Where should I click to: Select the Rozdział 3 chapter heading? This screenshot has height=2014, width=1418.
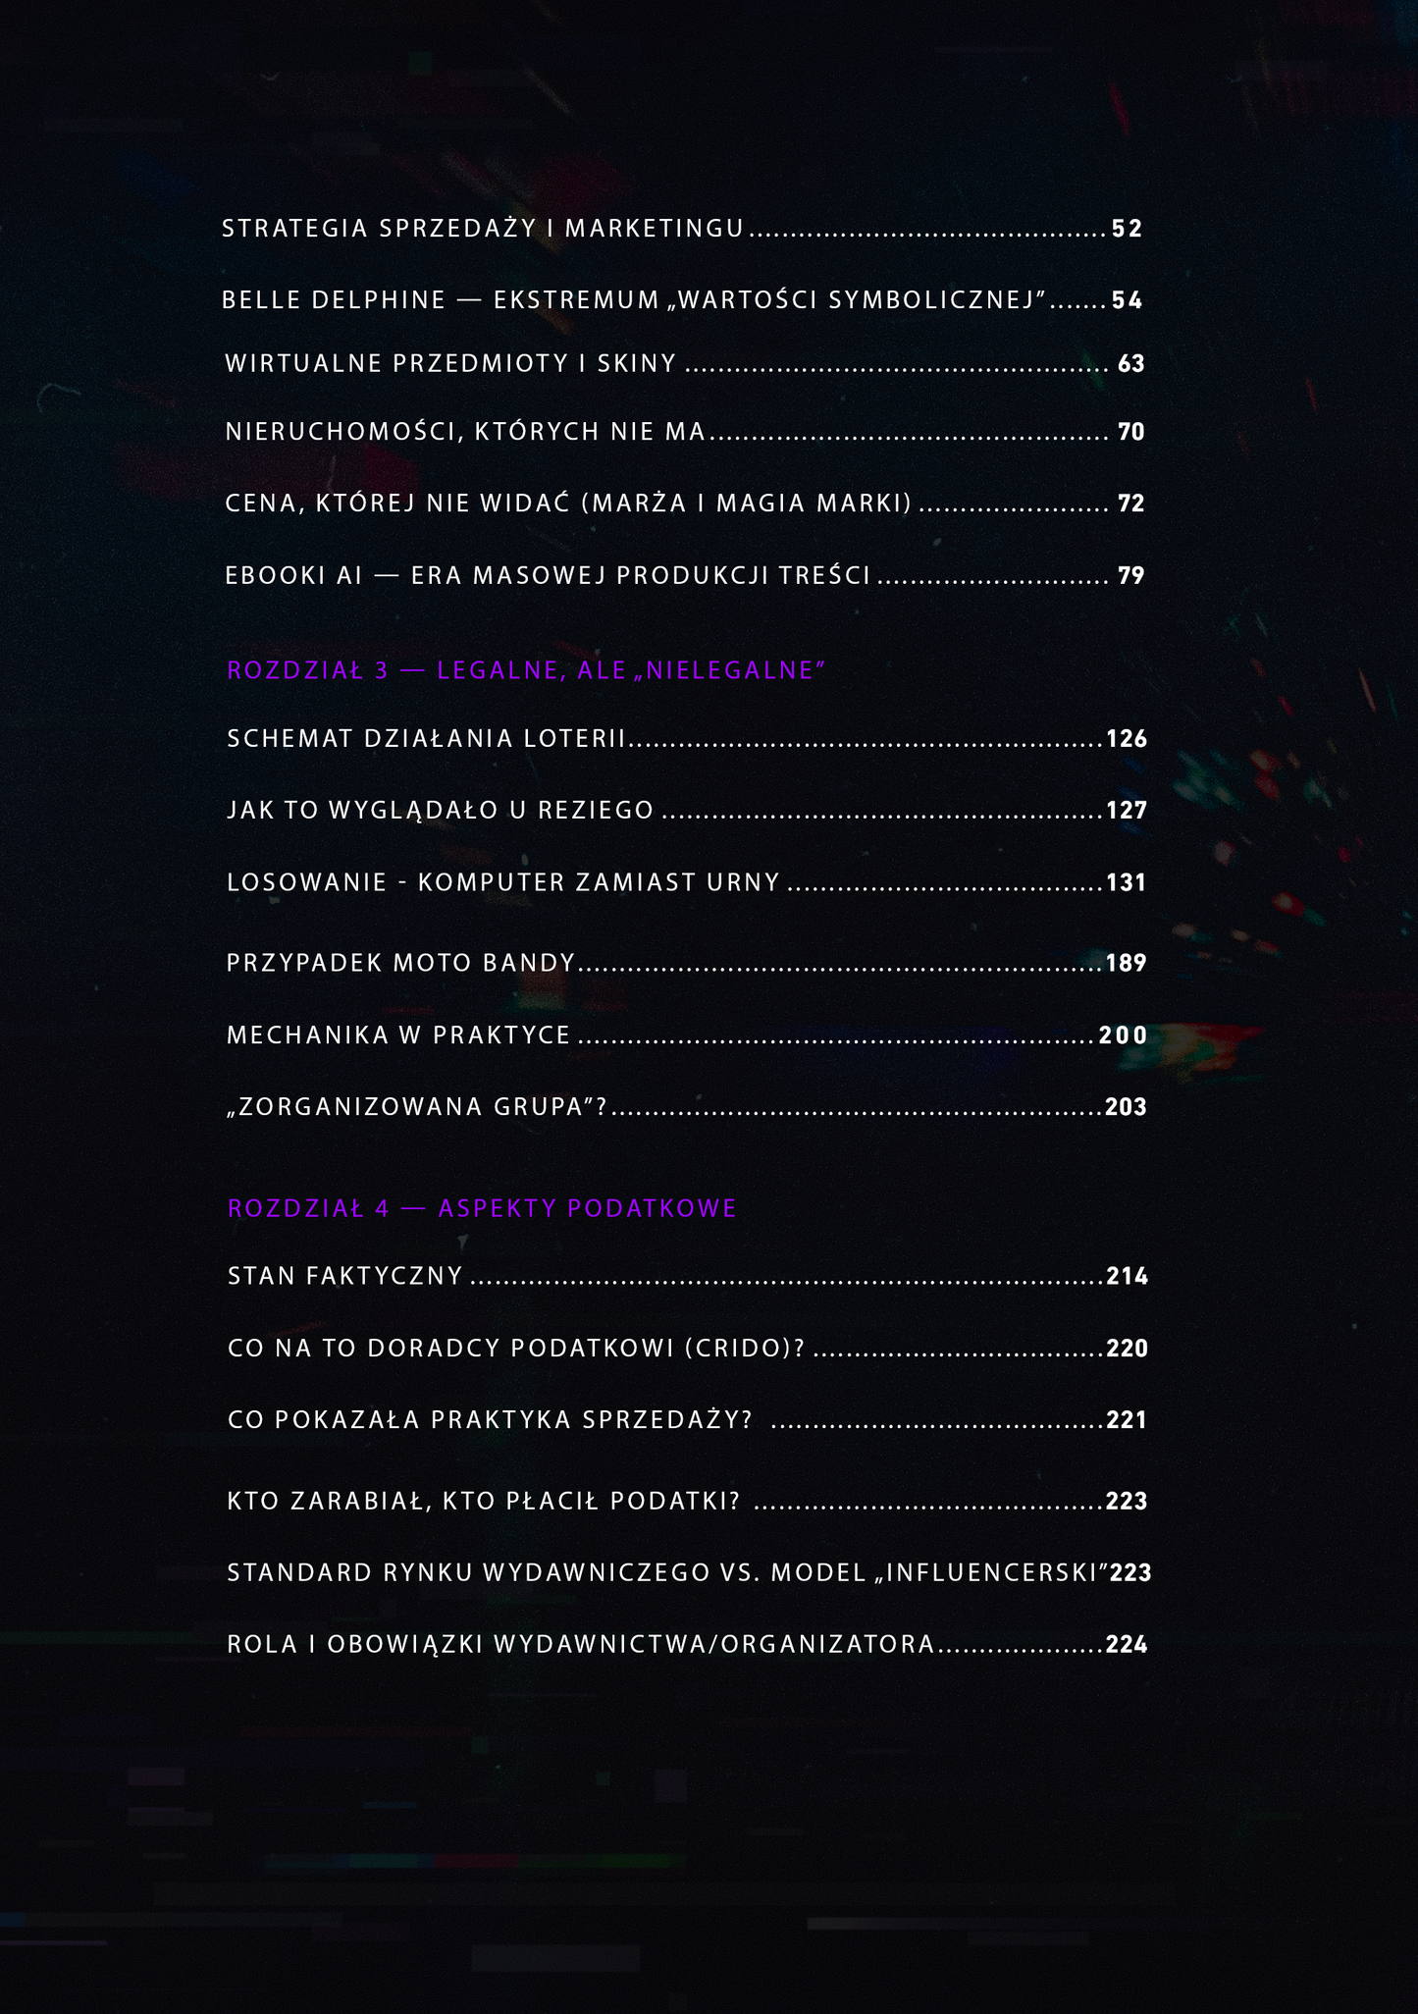click(527, 670)
